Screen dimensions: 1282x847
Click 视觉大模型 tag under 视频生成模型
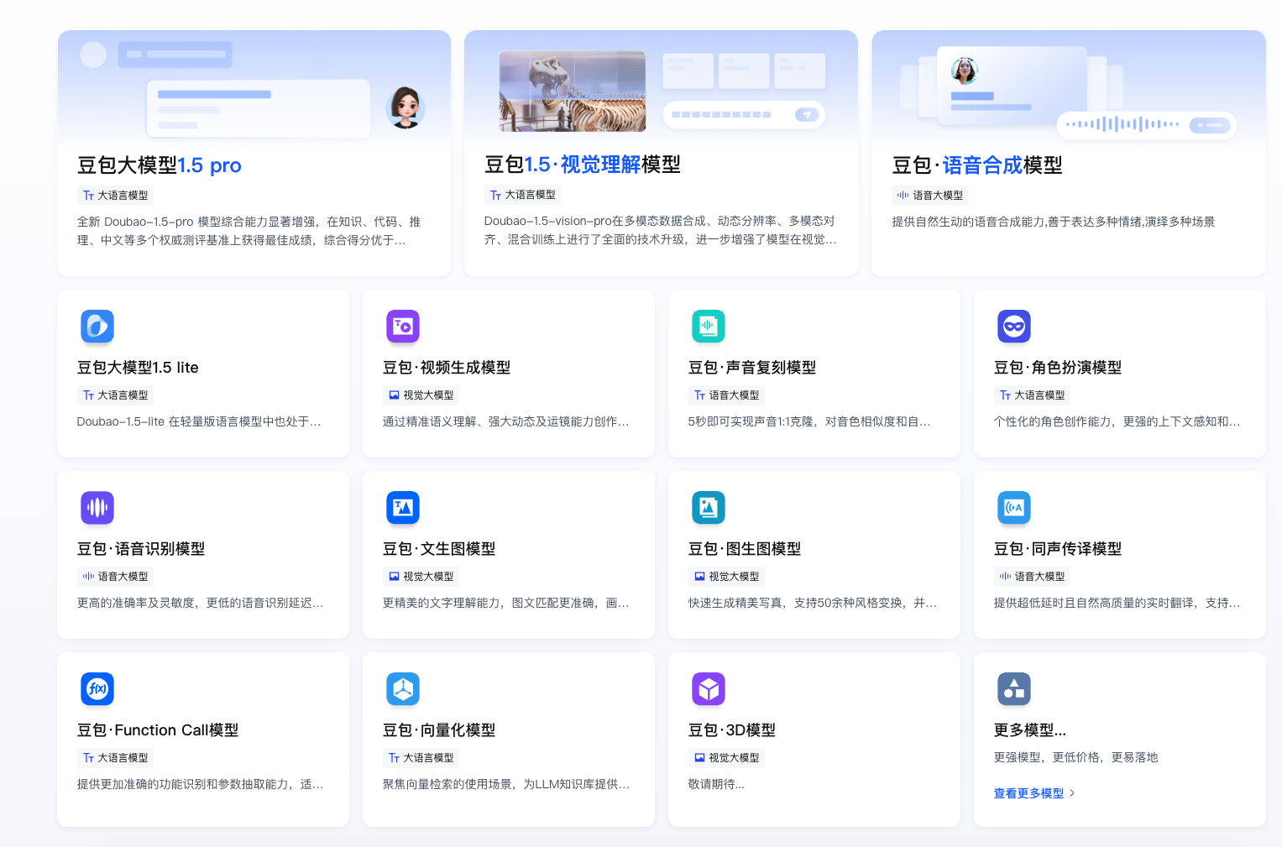421,395
